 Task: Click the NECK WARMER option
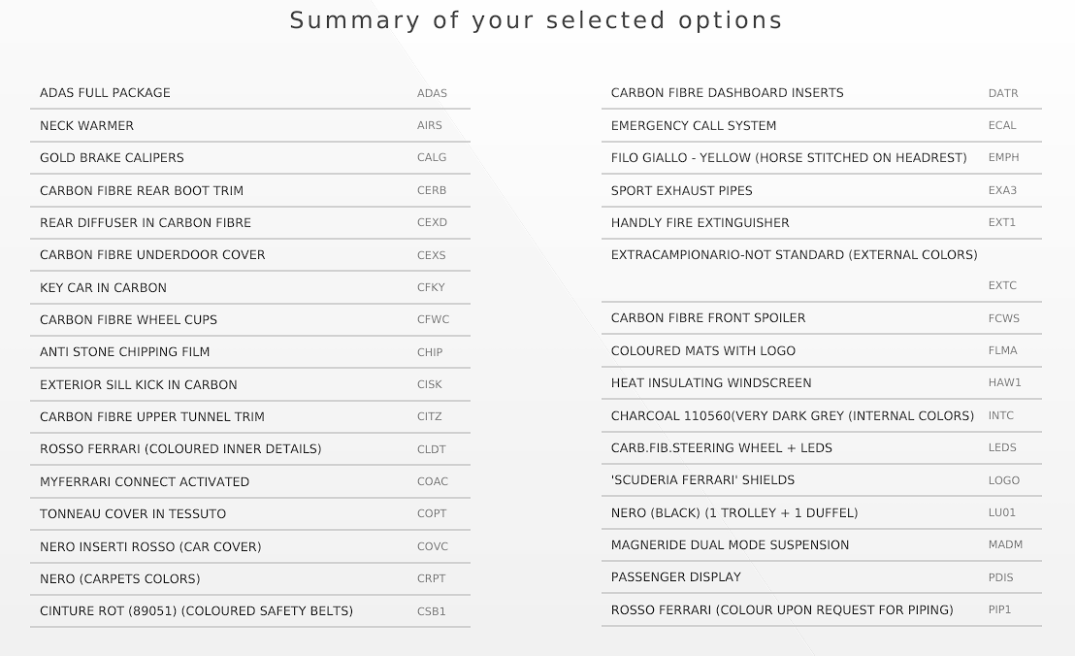pyautogui.click(x=250, y=125)
